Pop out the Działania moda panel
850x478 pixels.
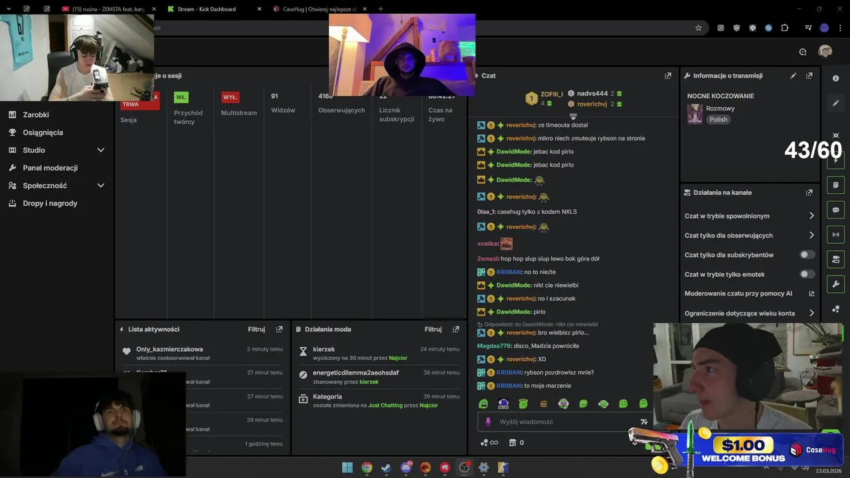pyautogui.click(x=456, y=329)
